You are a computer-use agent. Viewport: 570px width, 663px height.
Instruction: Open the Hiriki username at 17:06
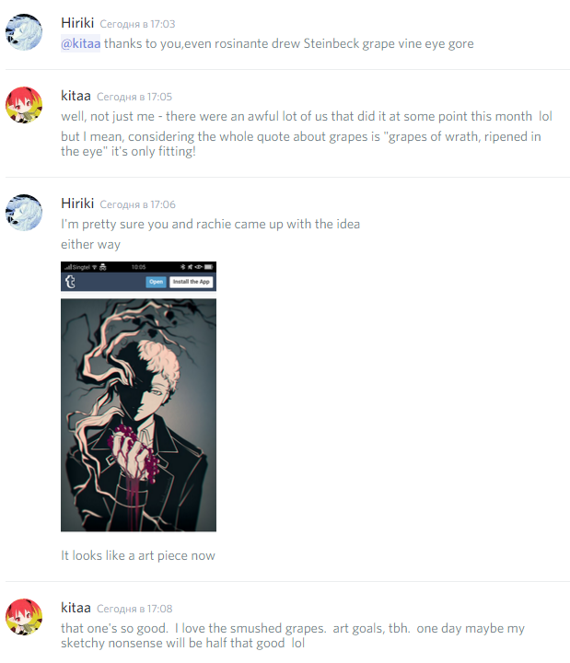pos(77,204)
